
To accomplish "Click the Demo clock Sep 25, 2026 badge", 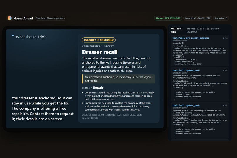I will pos(198,18).
